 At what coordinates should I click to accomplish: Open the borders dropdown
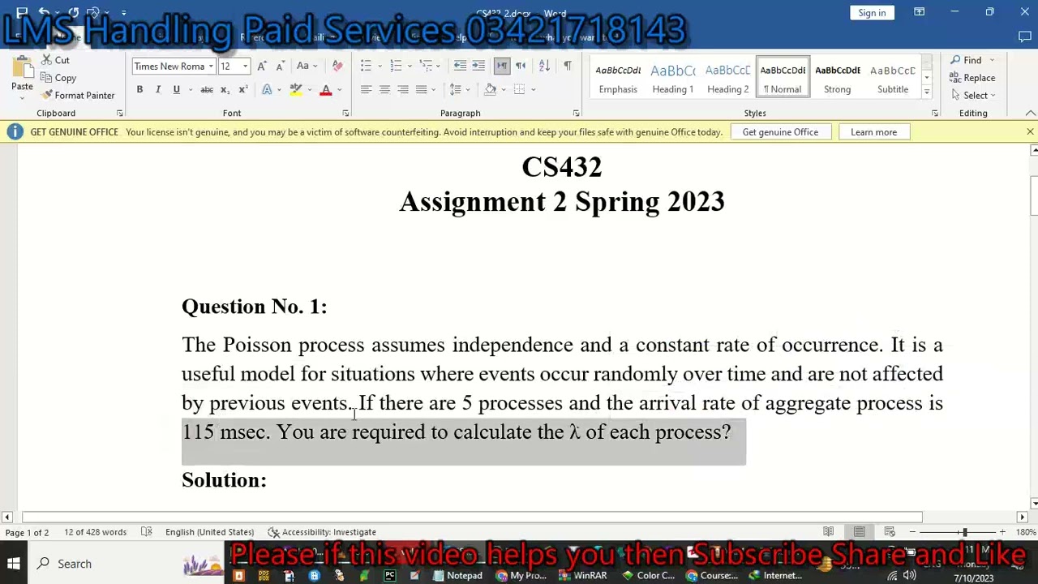point(533,89)
